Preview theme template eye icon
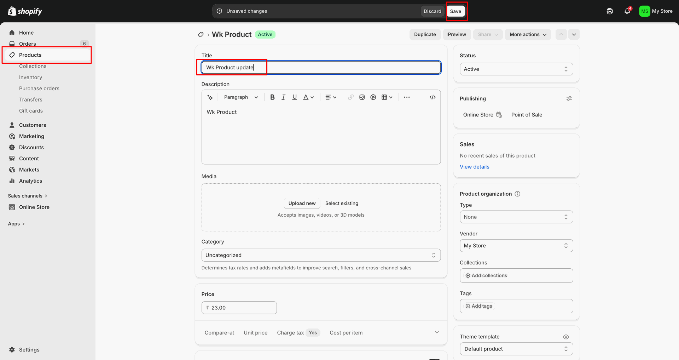Screen dimensions: 679x360 (x=566, y=337)
